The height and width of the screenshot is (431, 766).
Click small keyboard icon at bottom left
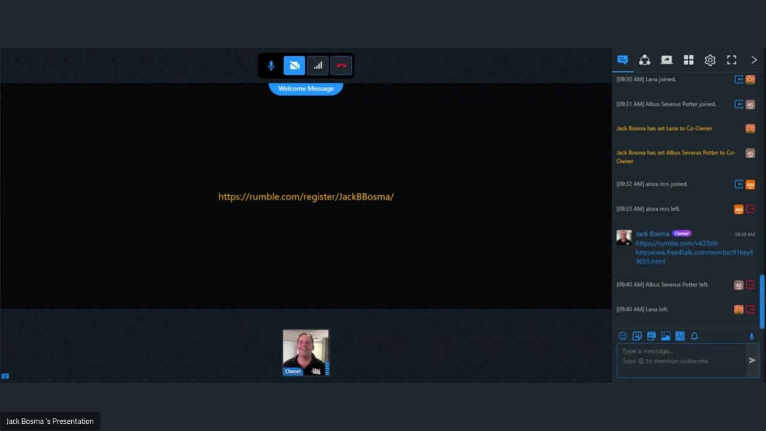5,376
